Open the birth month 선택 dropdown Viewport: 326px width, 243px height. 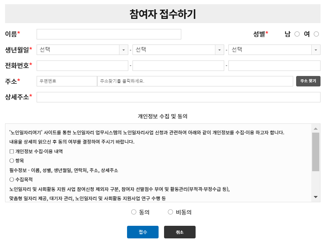pos(178,50)
